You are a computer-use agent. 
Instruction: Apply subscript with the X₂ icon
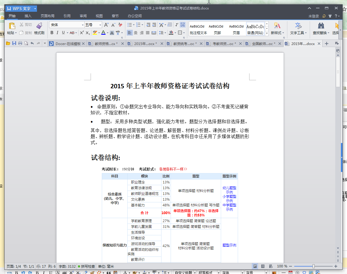[x=88, y=33]
